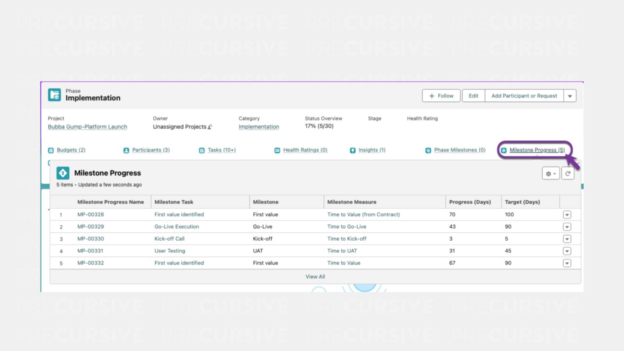Click the Budgets related list icon
The width and height of the screenshot is (624, 351).
pos(51,151)
